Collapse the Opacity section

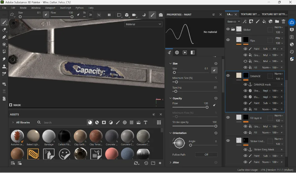(x=171, y=98)
